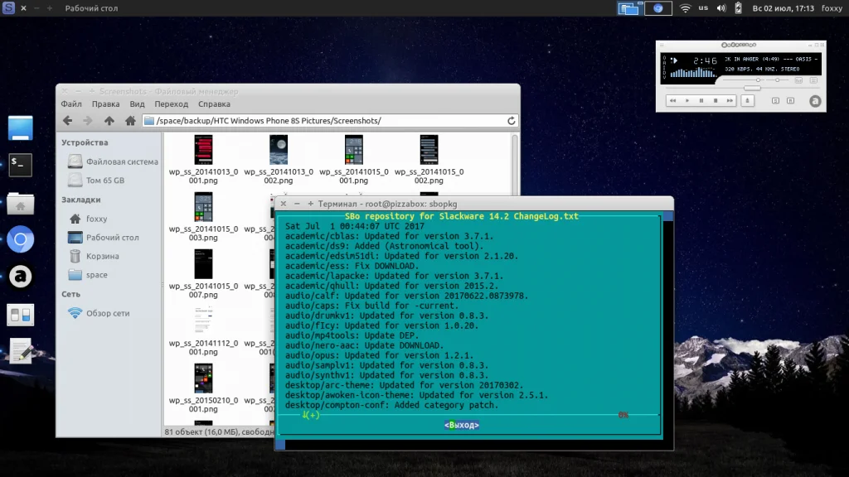
Task: Toggle shuffle in the audio player
Action: [x=775, y=100]
